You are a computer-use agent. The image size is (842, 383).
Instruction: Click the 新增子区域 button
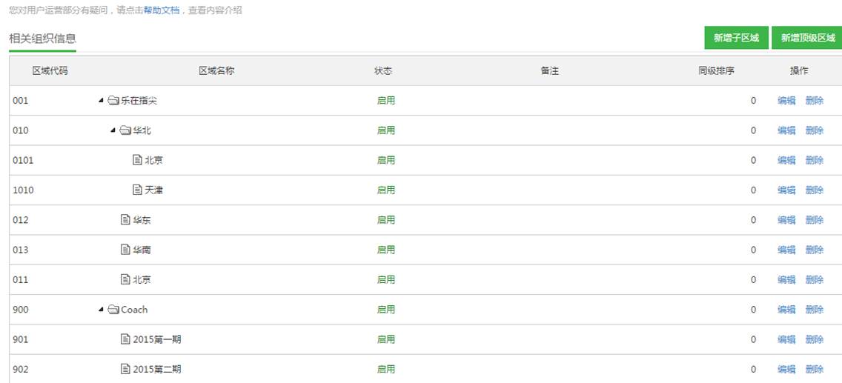735,38
